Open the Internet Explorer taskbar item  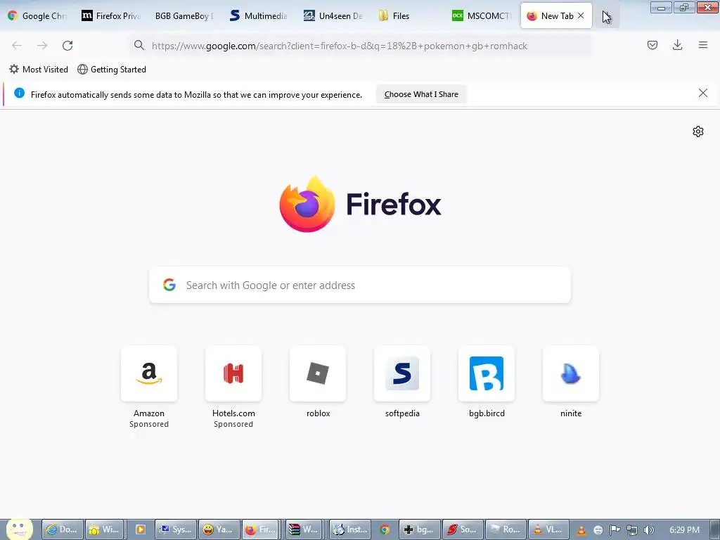click(63, 529)
